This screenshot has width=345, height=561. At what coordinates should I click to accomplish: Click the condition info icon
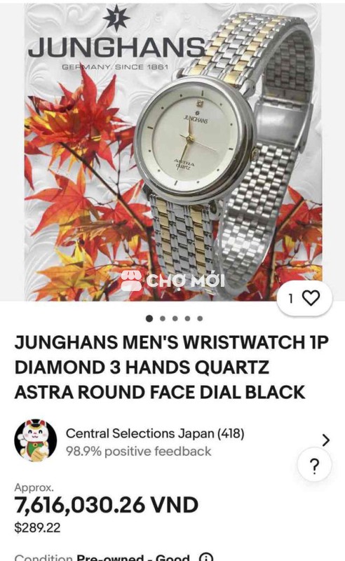205,557
